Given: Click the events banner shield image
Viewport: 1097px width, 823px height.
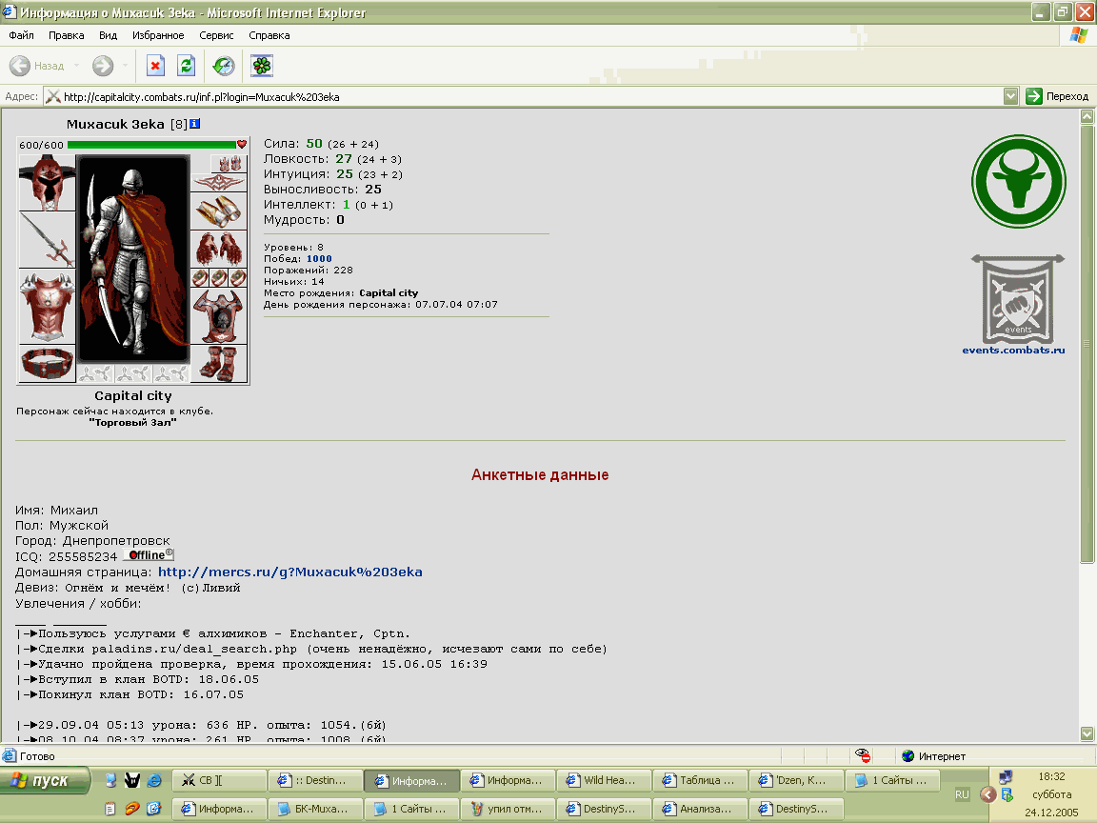Looking at the screenshot, I should 1018,299.
